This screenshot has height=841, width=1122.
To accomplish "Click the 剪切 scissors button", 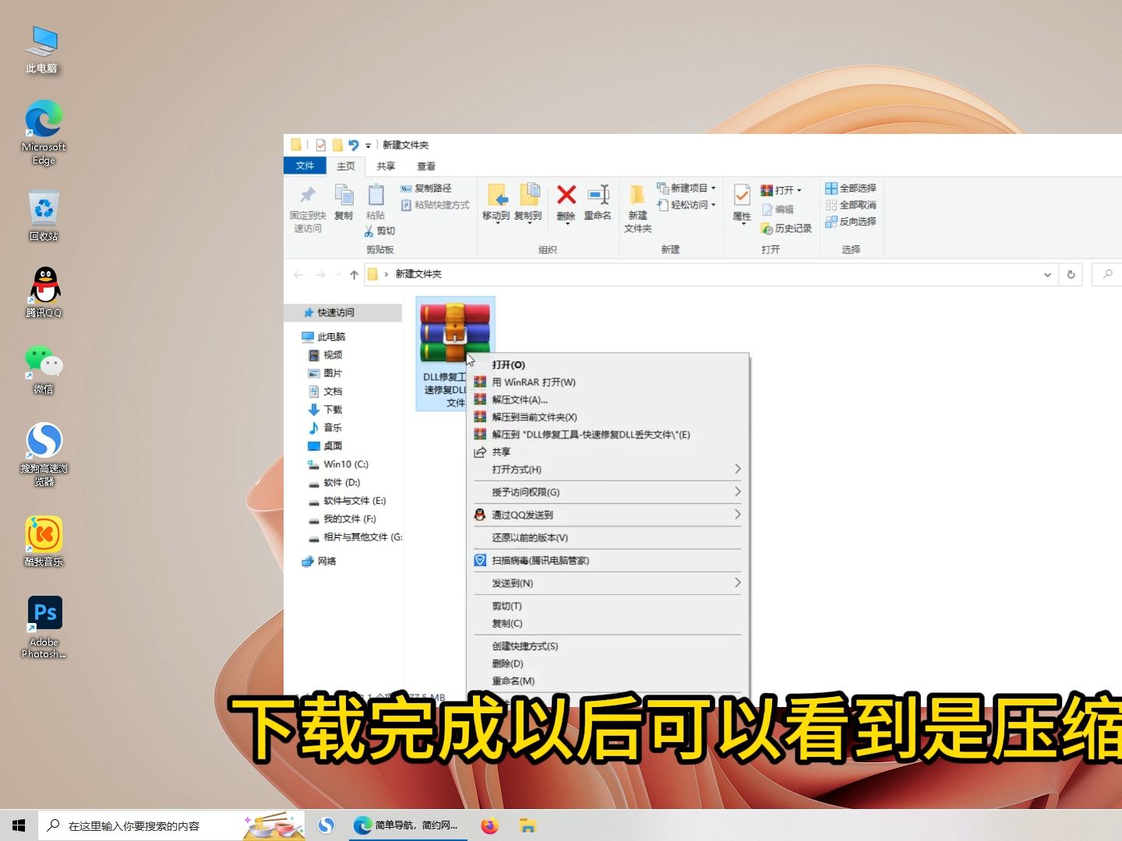I will coord(379,230).
